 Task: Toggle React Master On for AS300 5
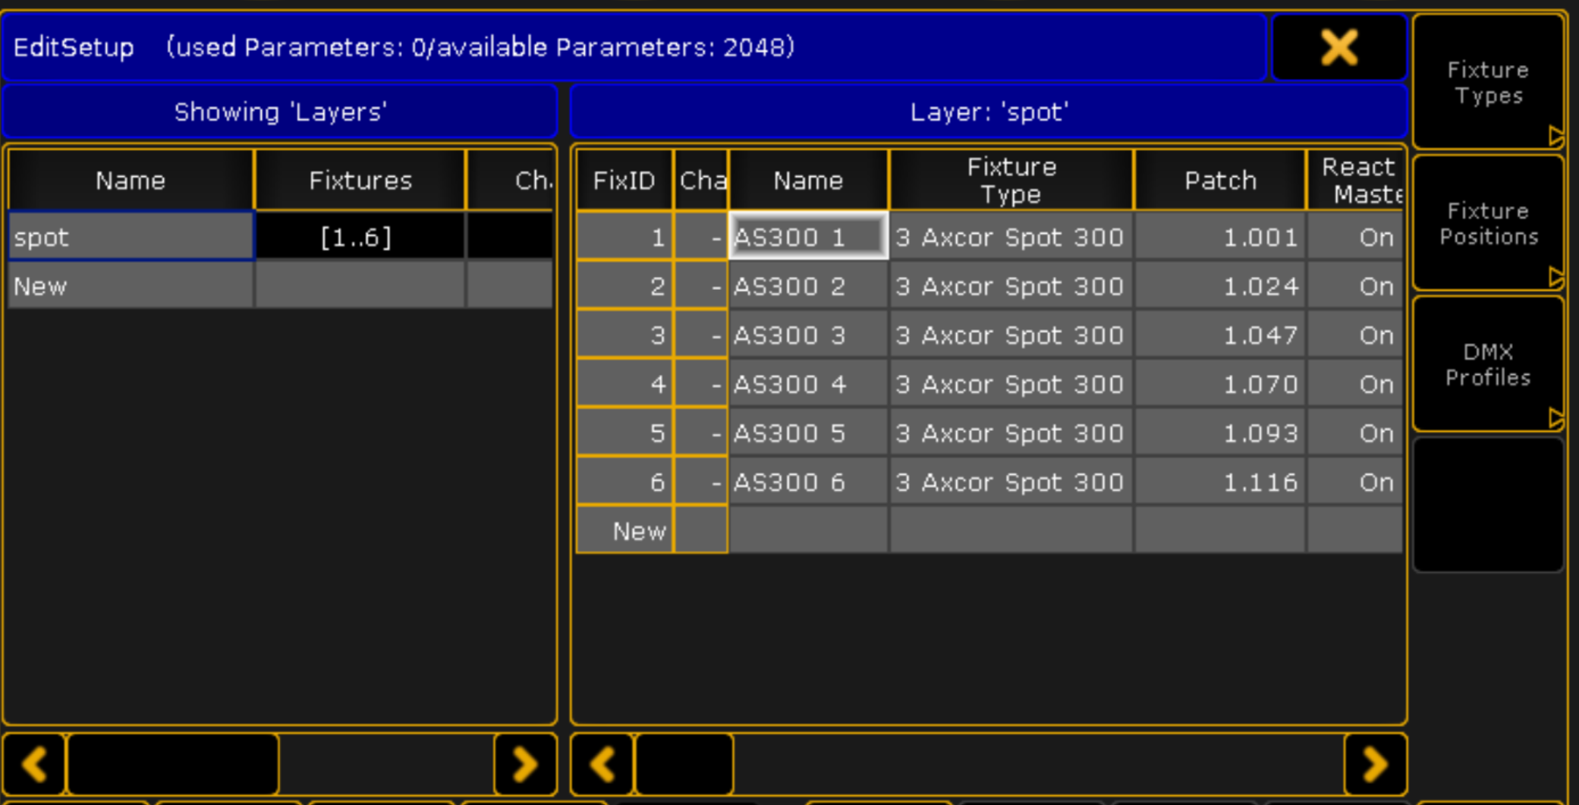click(x=1355, y=432)
